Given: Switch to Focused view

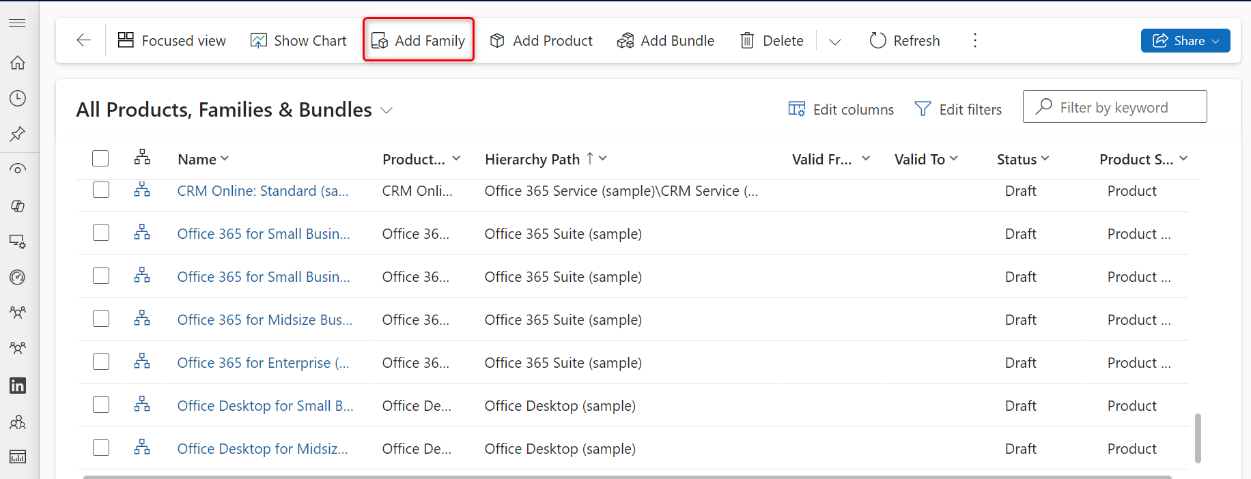Looking at the screenshot, I should coord(172,40).
